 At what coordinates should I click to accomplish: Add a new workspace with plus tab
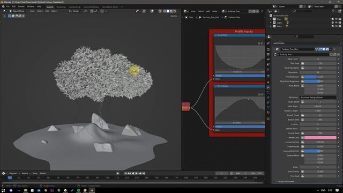coord(122,7)
